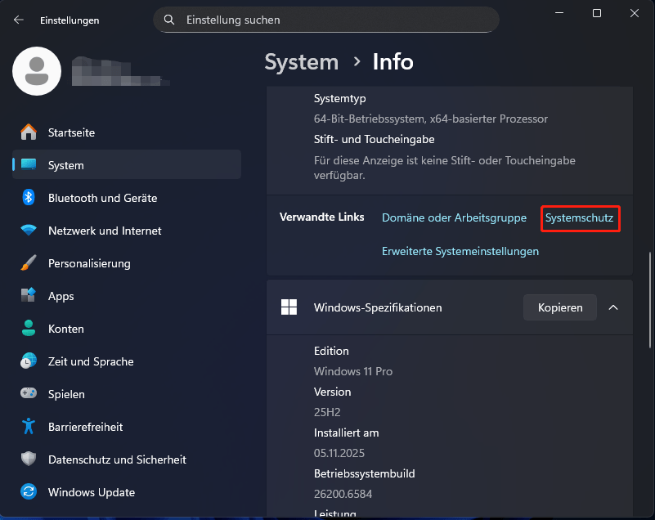Viewport: 655px width, 520px height.
Task: Maximize the Einstellungen window
Action: [597, 13]
